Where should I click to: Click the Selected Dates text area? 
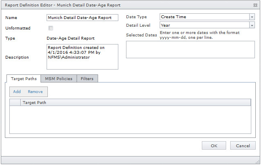click(190, 50)
